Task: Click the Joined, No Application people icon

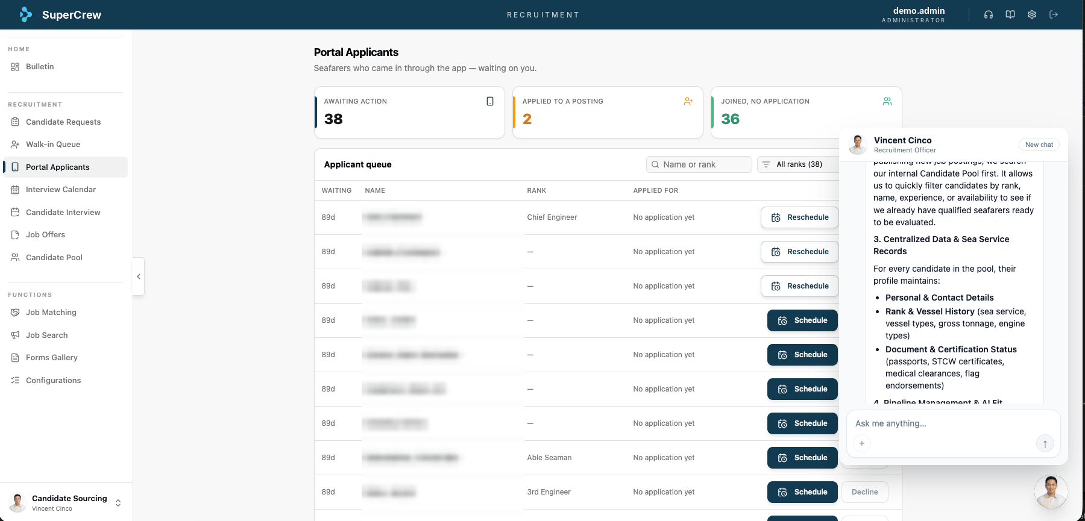Action: coord(887,101)
